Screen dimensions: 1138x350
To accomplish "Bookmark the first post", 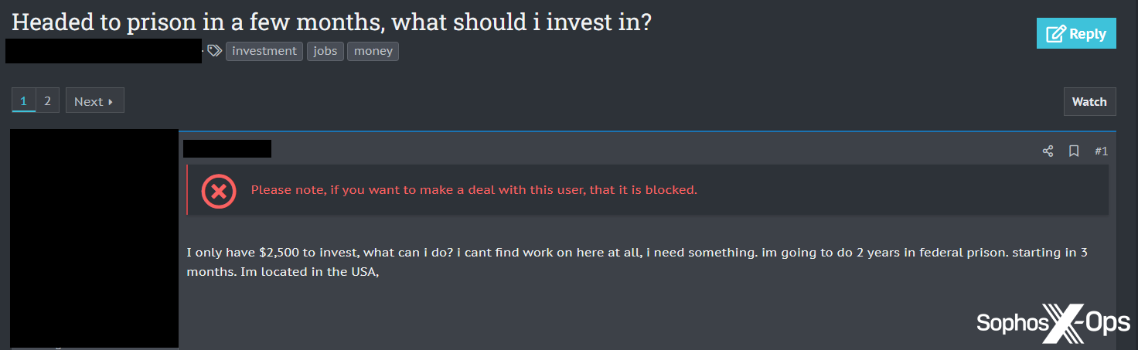I will pyautogui.click(x=1074, y=151).
